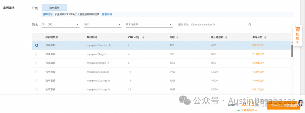
Task: Click the price ¥ 2.047/时
Action: pos(258,63)
